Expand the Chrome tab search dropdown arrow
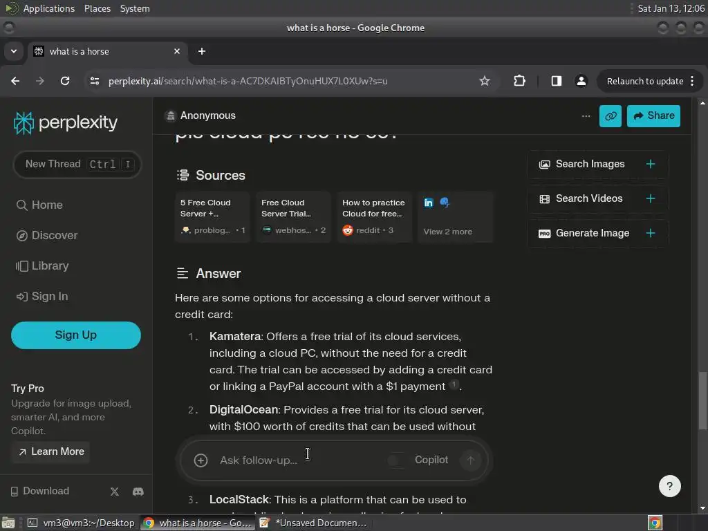The width and height of the screenshot is (708, 531). [x=14, y=51]
